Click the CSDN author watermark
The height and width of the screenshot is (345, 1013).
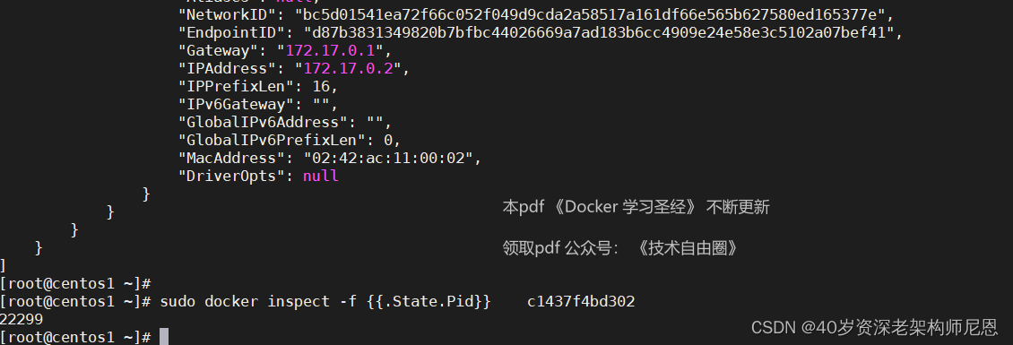[875, 328]
